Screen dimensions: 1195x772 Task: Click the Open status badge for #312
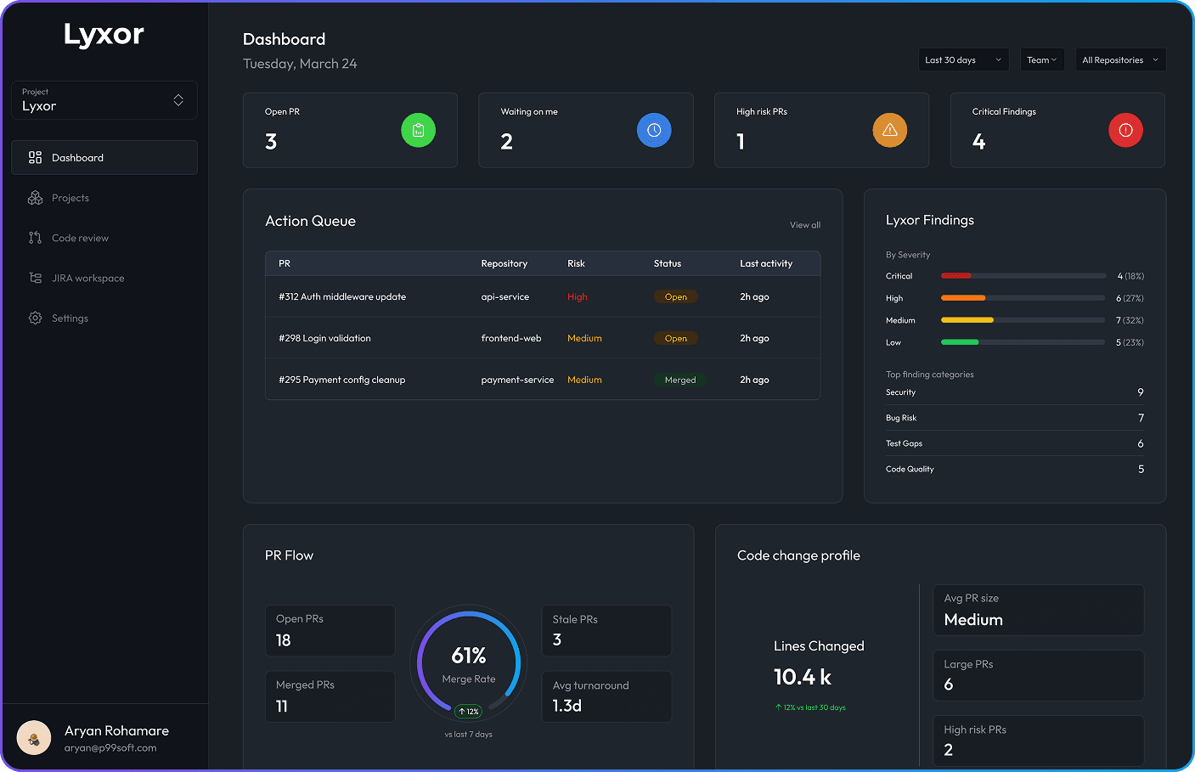(676, 296)
